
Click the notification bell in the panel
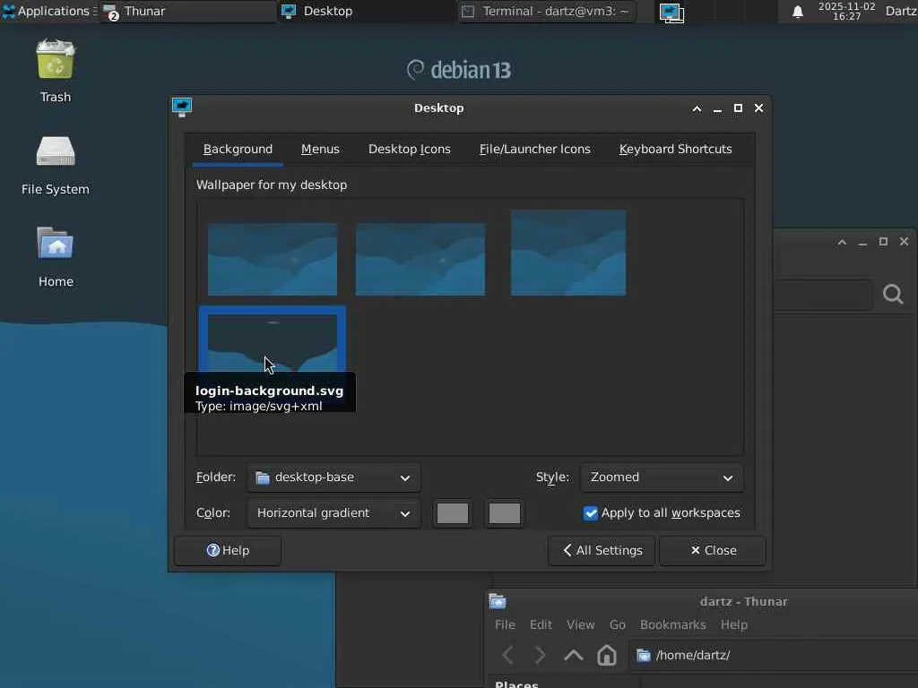click(x=797, y=11)
